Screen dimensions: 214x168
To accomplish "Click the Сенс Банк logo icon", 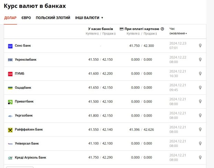I will [x=10, y=46].
